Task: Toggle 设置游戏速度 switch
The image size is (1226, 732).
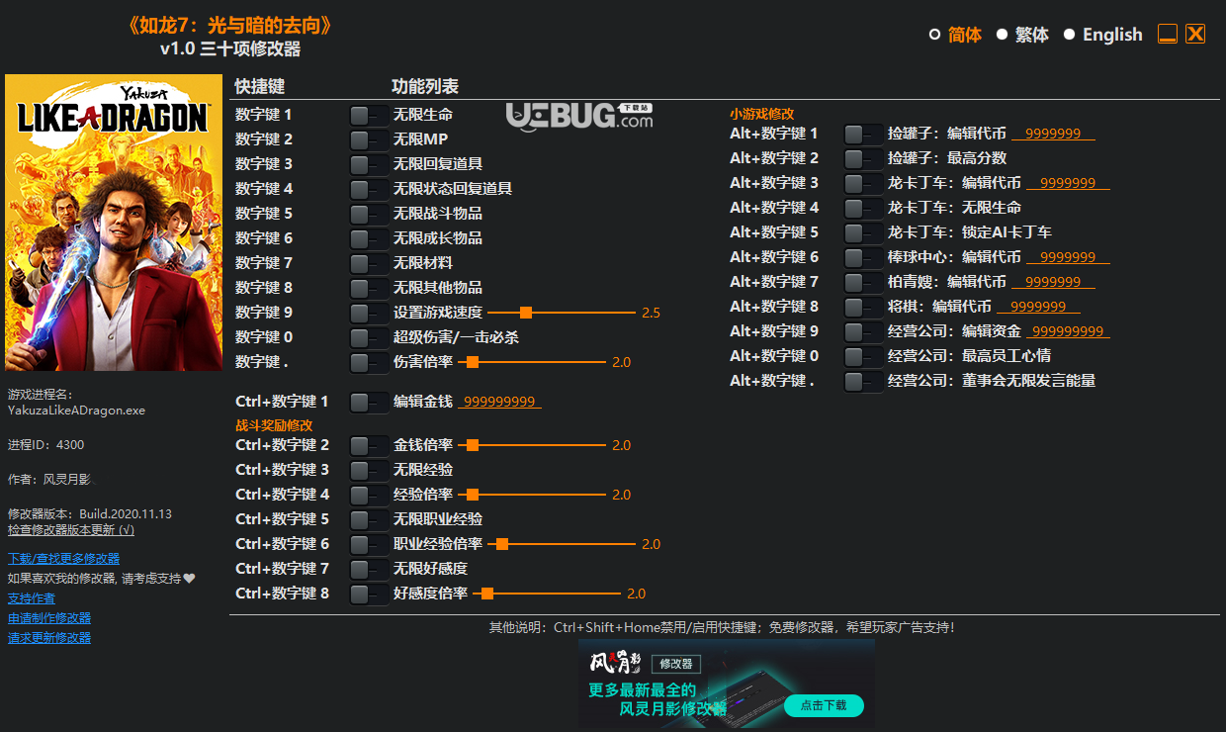Action: point(369,313)
